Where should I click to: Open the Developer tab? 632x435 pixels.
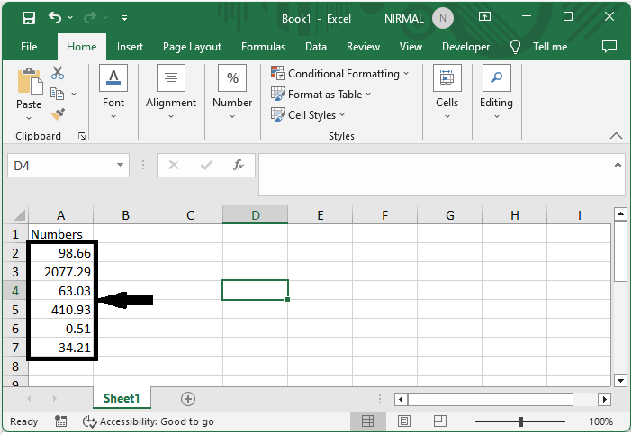click(x=465, y=47)
